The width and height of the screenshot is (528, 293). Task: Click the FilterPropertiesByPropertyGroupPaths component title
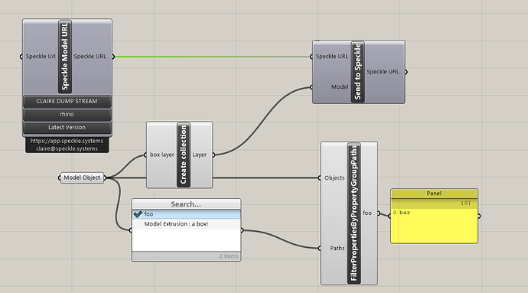354,213
